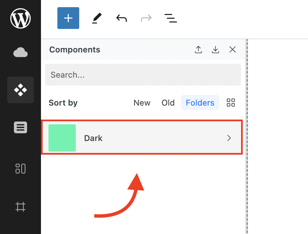Select the Folders sort option
Image resolution: width=308 pixels, height=234 pixels.
click(200, 103)
